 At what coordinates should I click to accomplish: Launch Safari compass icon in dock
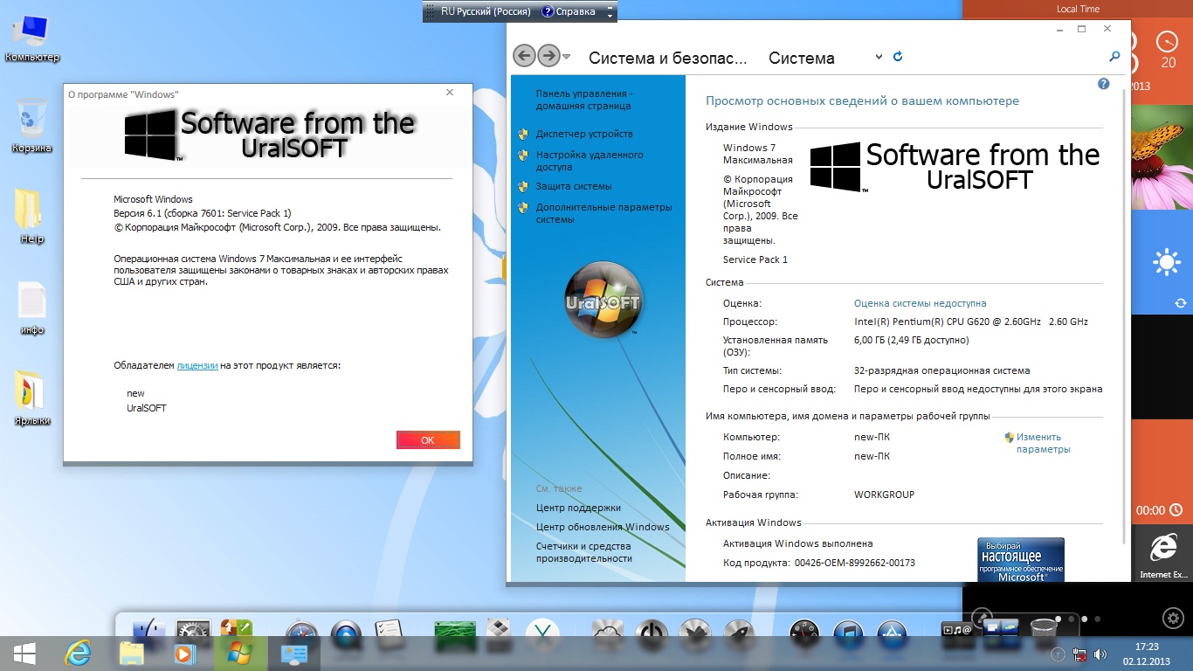pyautogui.click(x=302, y=633)
